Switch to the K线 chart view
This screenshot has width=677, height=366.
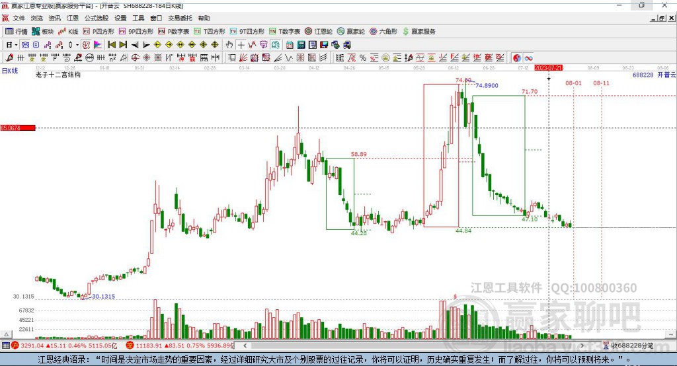pos(68,32)
